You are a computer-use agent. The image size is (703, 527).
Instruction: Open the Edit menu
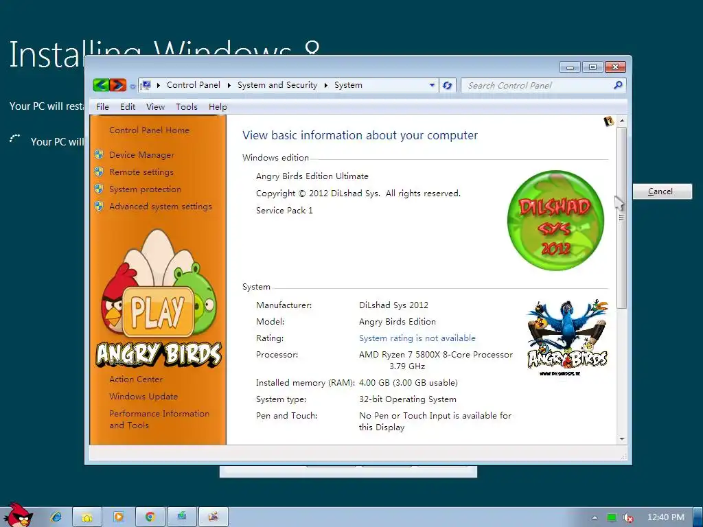tap(127, 106)
